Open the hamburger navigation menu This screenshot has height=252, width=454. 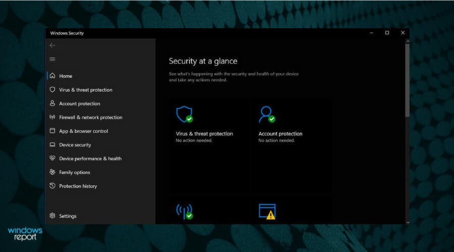52,59
